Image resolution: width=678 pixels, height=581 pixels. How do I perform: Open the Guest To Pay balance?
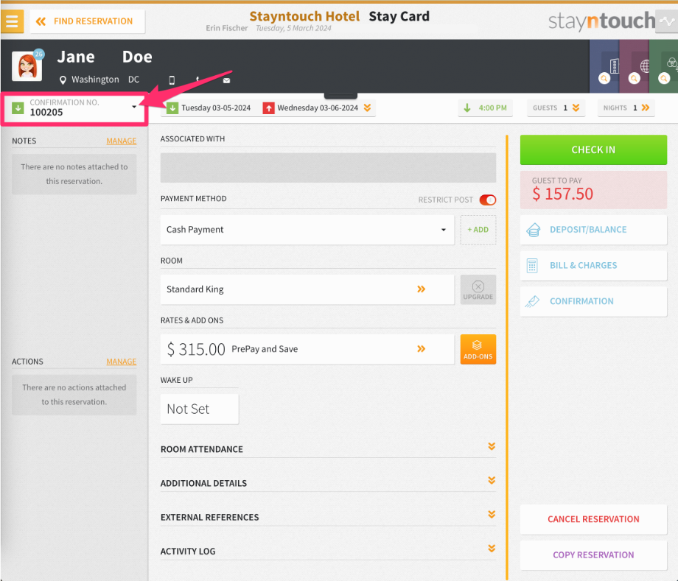point(593,190)
